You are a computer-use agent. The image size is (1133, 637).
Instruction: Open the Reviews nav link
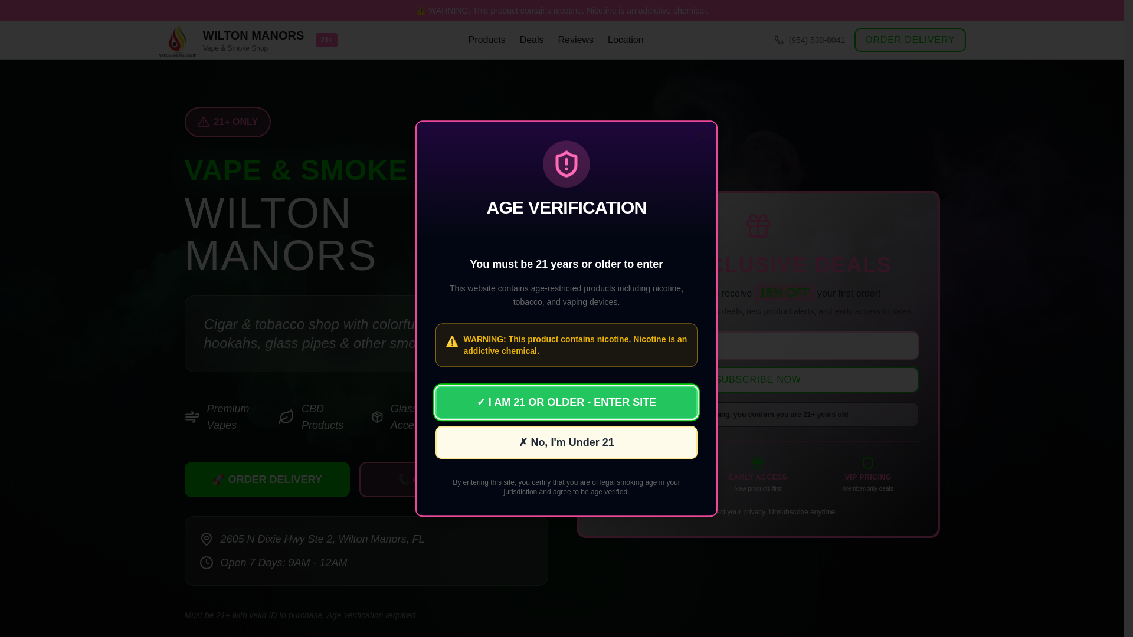(576, 40)
